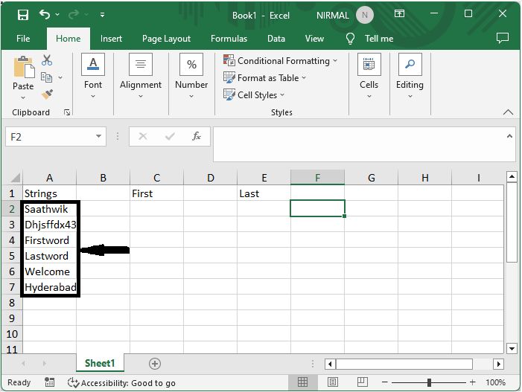The height and width of the screenshot is (392, 522).
Task: Expand the Alignment group
Action: 141,76
